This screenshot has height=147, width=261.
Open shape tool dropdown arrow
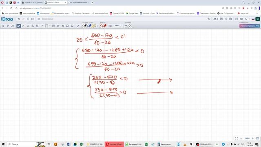coord(50,26)
